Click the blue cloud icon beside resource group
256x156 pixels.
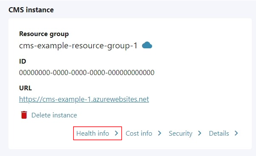(x=147, y=45)
